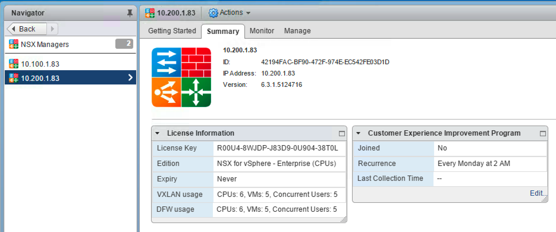
Task: Open the Monitor tab
Action: coord(262,31)
